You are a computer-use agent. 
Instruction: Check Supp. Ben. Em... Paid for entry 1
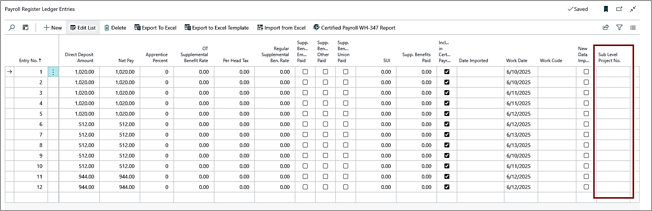pos(305,72)
